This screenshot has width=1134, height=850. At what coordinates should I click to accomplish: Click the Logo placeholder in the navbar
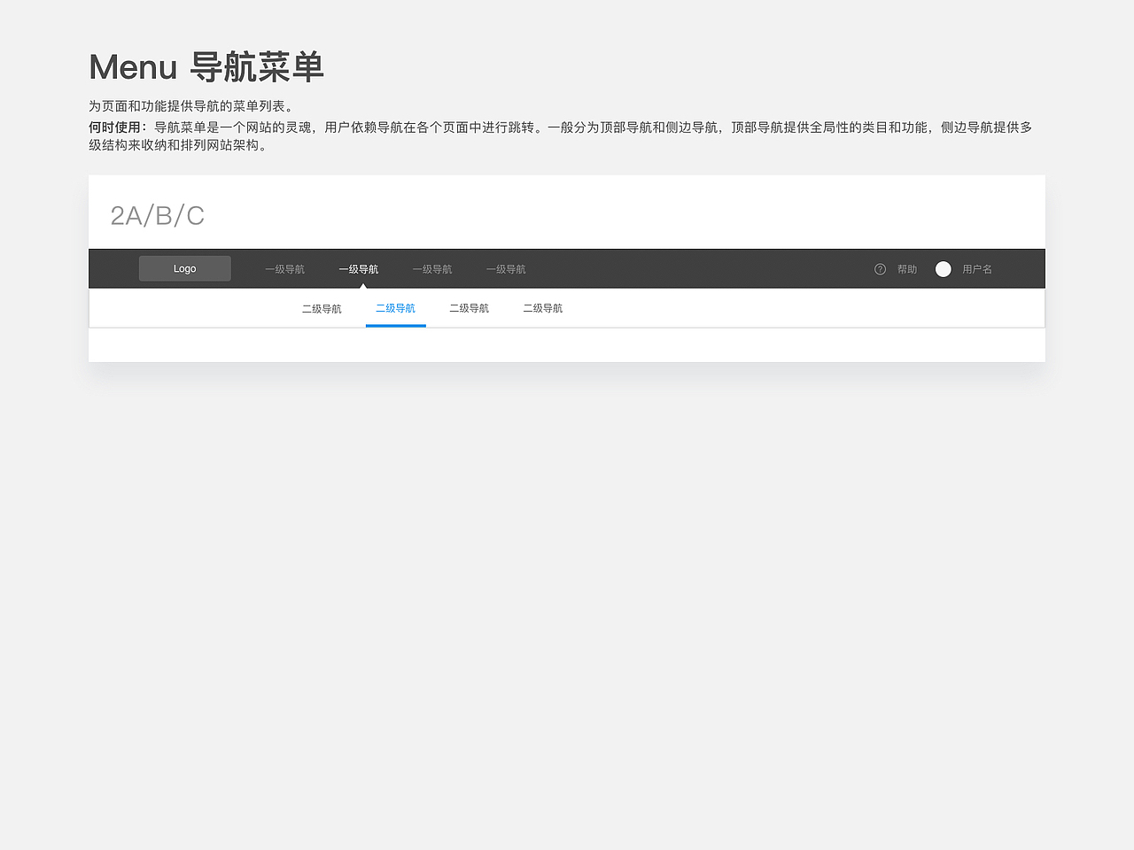tap(184, 268)
